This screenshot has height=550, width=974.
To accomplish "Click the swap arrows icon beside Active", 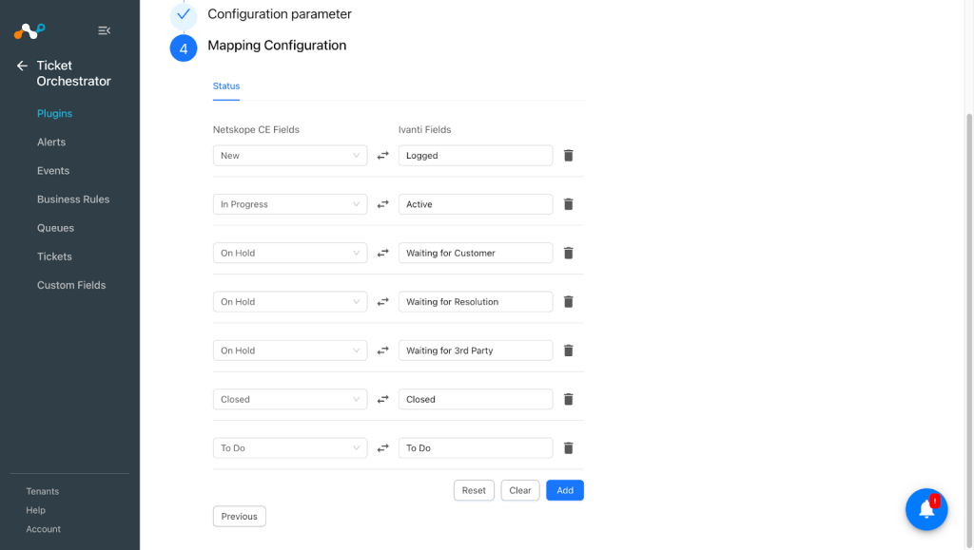I will [x=382, y=204].
